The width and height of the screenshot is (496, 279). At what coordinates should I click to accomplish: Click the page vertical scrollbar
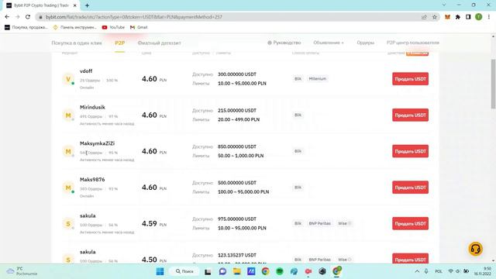493,84
